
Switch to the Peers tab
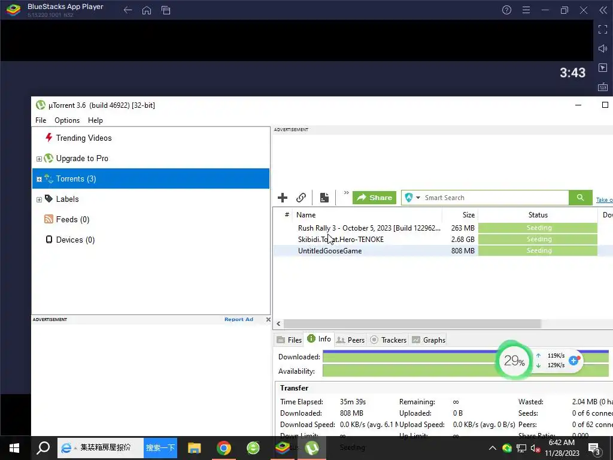tap(351, 340)
